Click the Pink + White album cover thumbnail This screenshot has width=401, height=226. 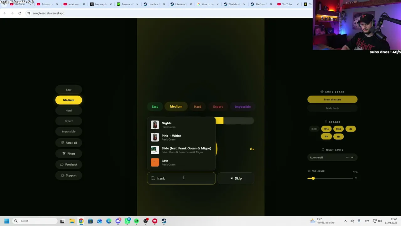tap(155, 137)
